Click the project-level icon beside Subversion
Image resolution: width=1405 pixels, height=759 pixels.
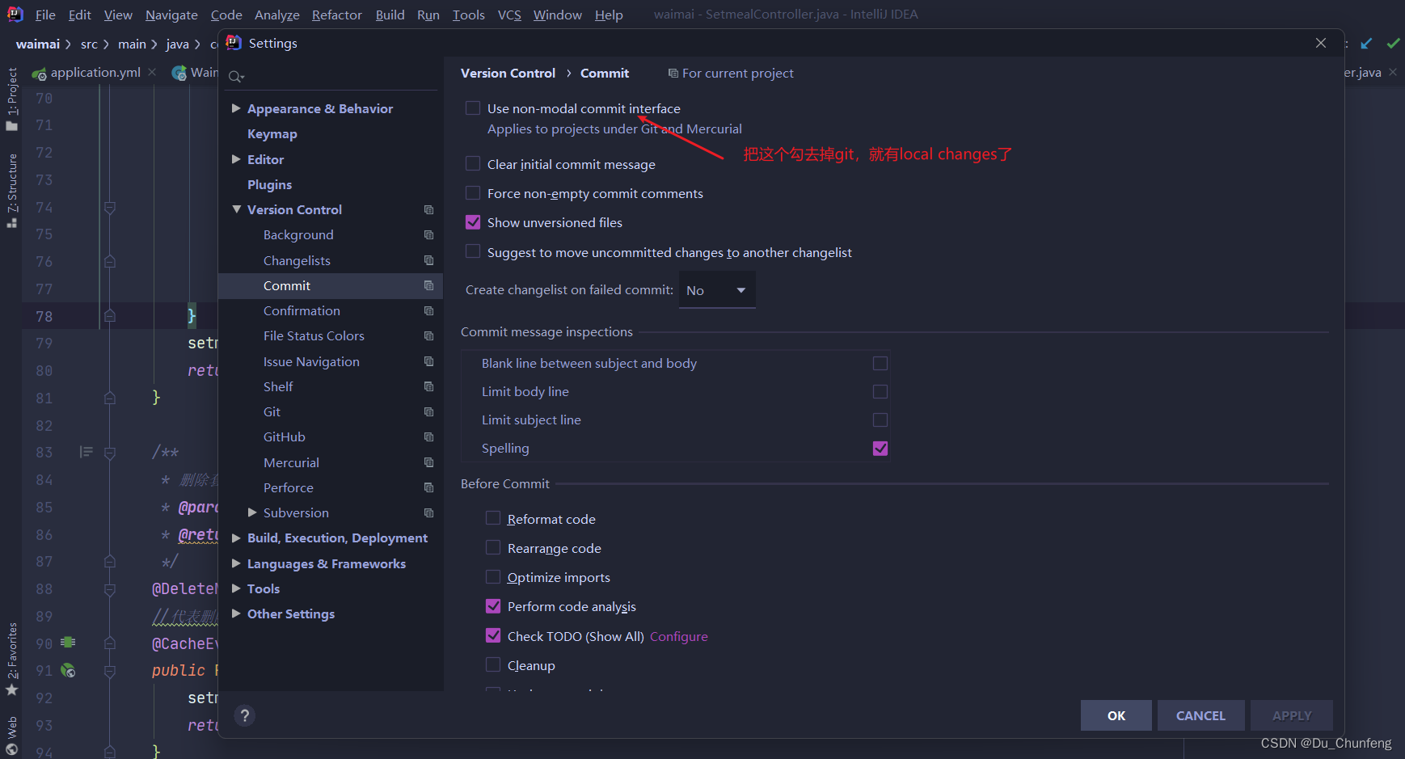(x=428, y=513)
